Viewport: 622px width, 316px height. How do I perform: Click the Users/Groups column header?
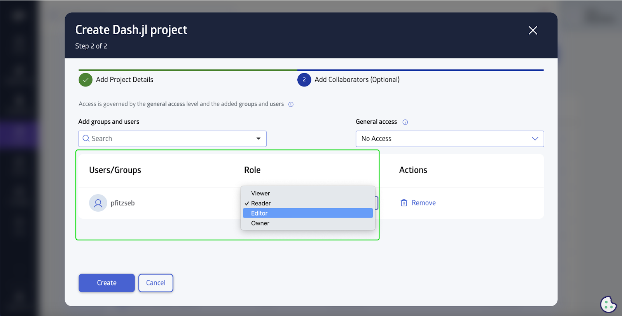point(115,170)
